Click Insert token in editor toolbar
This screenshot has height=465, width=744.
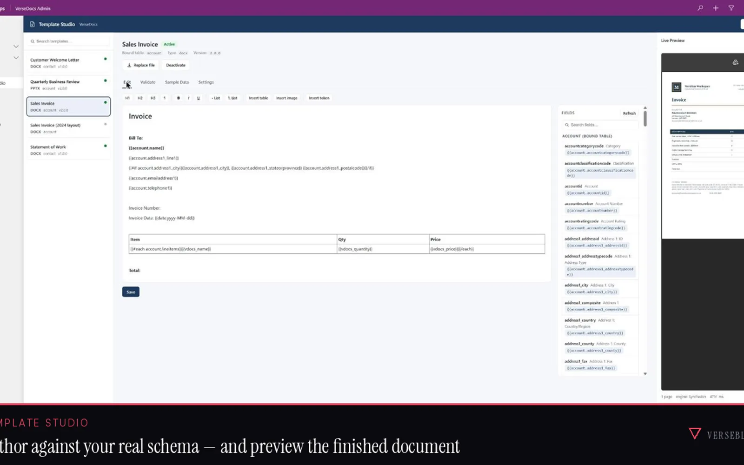[x=319, y=98]
